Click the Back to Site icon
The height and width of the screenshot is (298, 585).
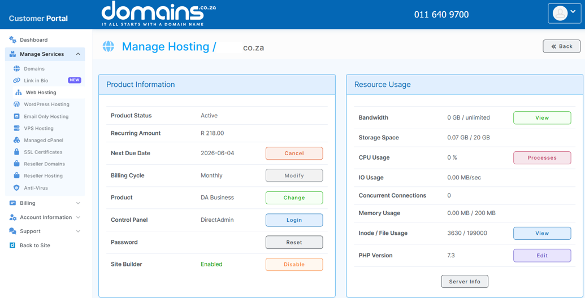click(12, 246)
